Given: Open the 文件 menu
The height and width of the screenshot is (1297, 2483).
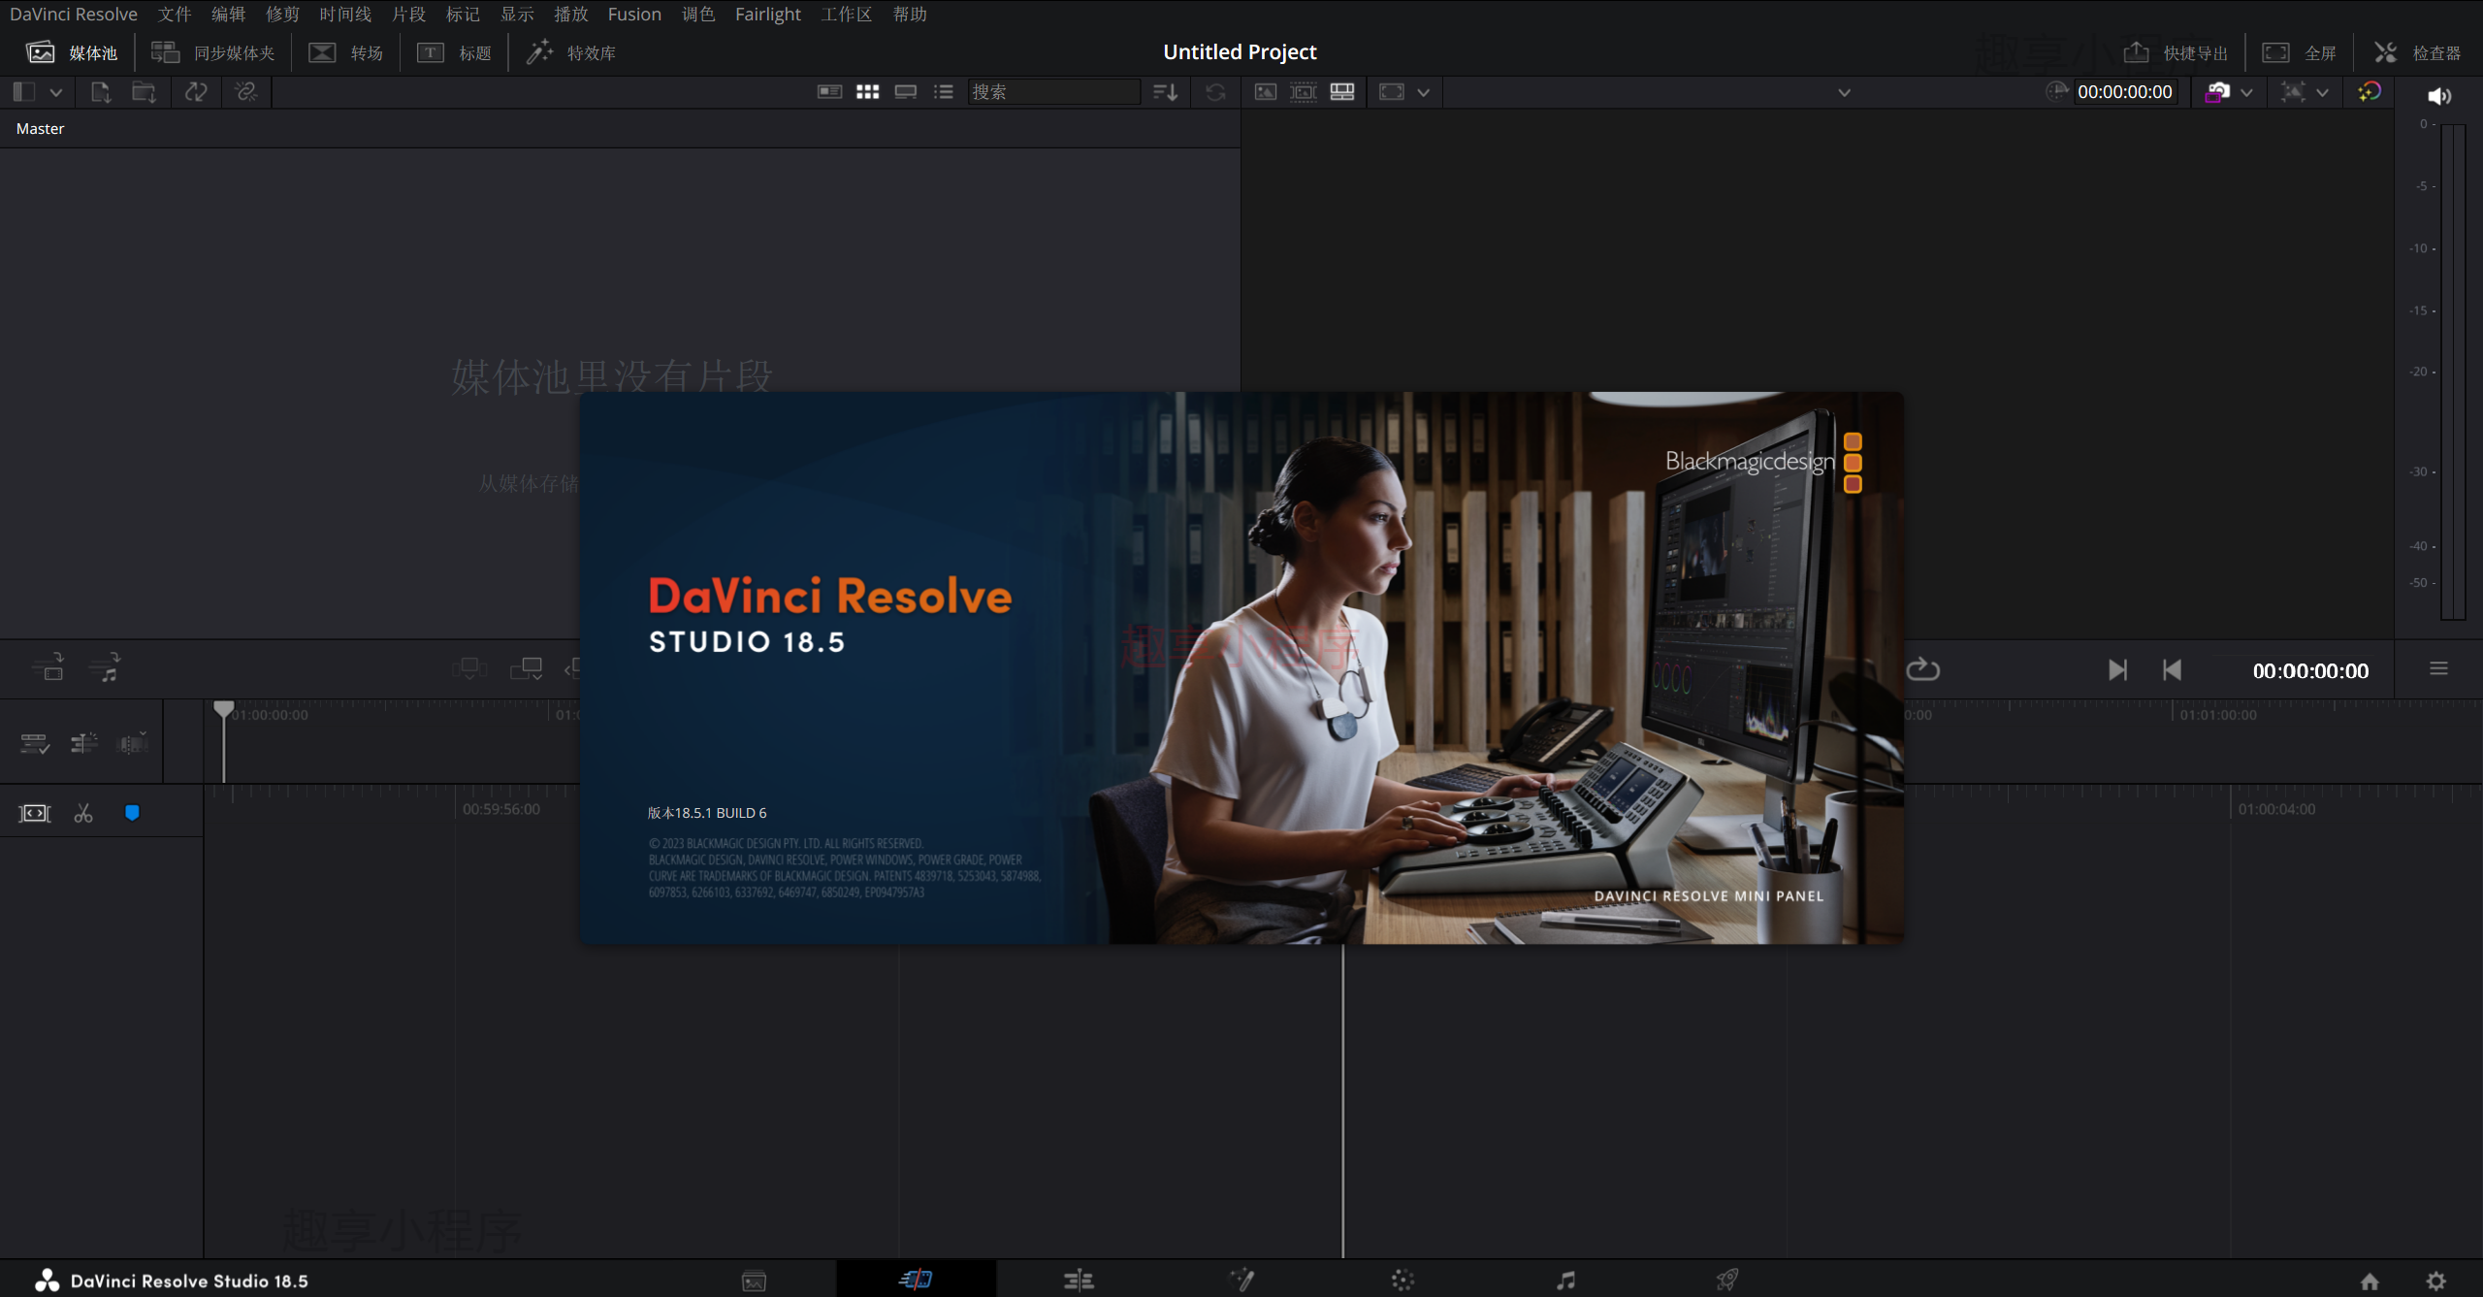Looking at the screenshot, I should pyautogui.click(x=175, y=15).
